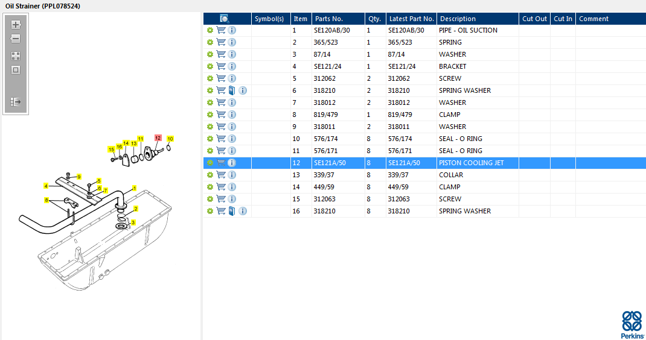Image resolution: width=646 pixels, height=340 pixels.
Task: Add CLAMP 819/479 to cart
Action: (x=221, y=115)
